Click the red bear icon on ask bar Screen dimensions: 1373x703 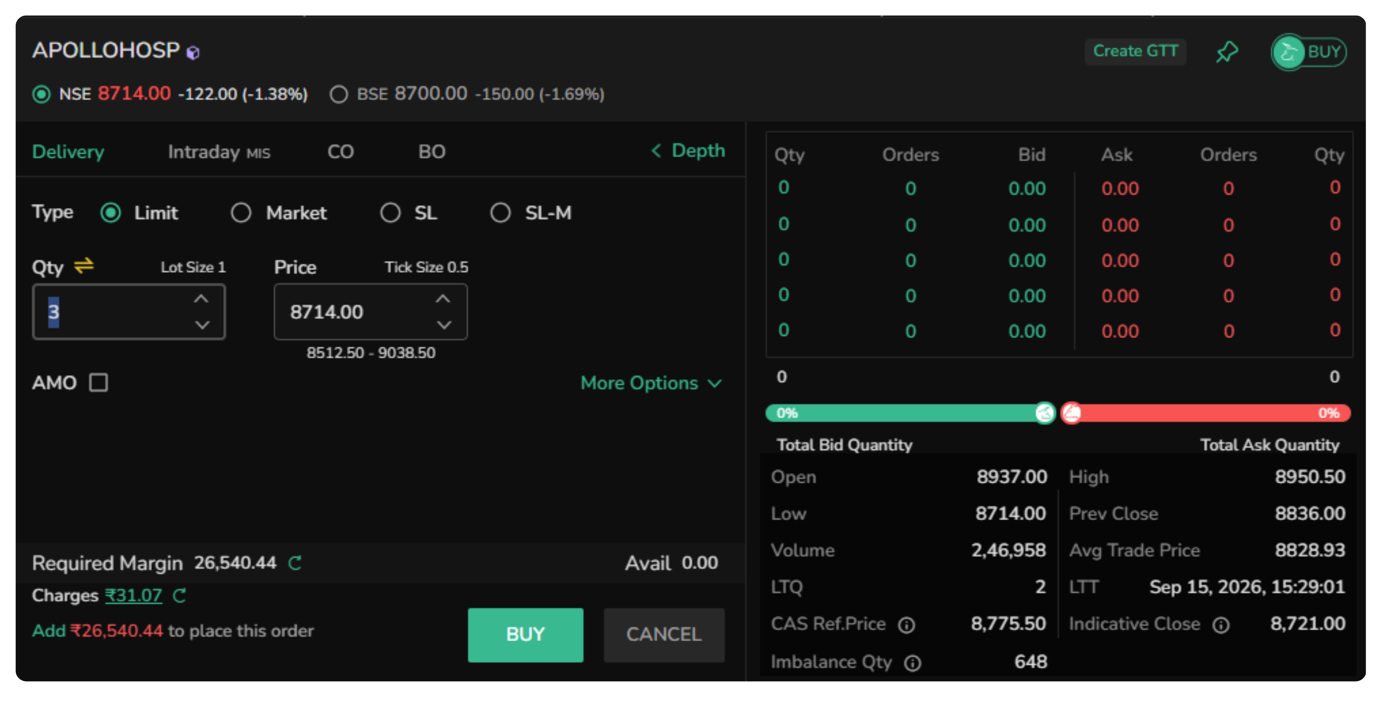coord(1071,413)
